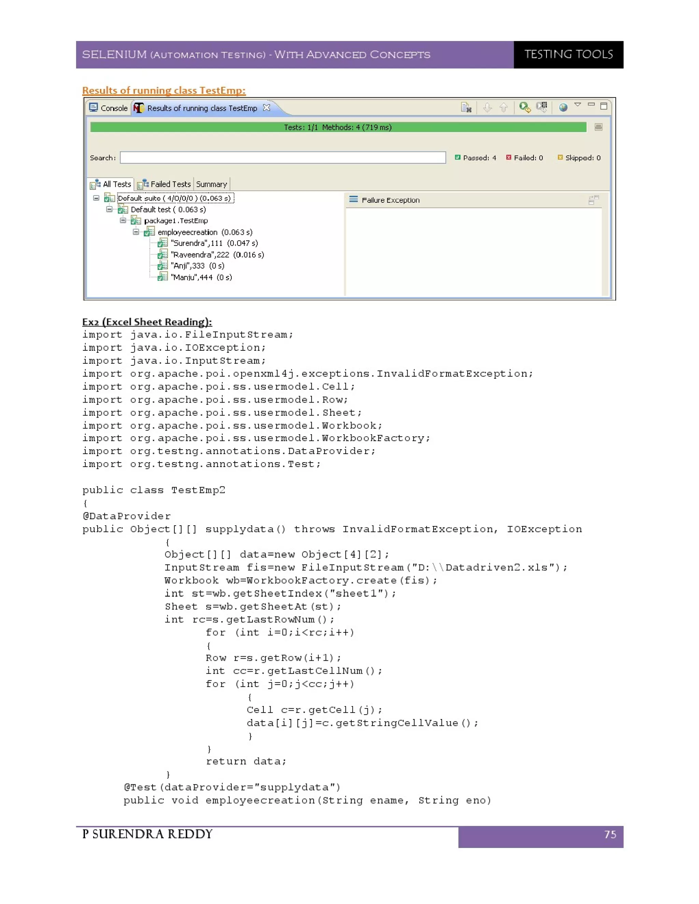Collapse the Default suite tree node
Viewport: 699px width, 904px height.
coord(96,198)
